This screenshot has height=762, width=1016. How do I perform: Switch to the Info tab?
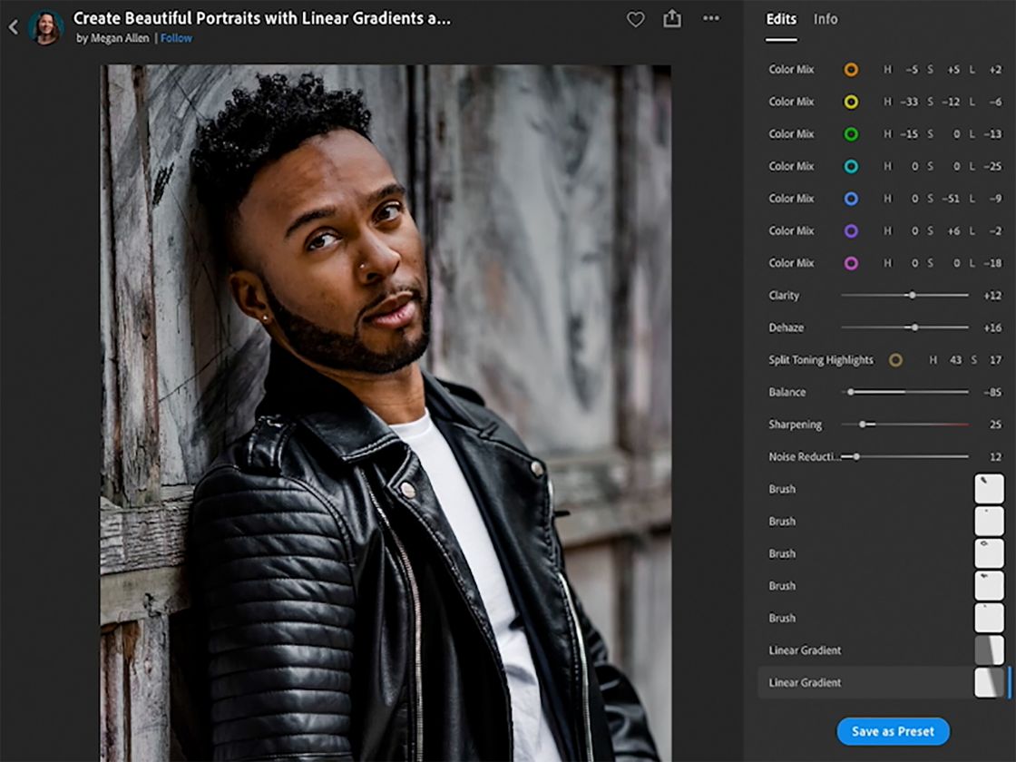coord(825,19)
